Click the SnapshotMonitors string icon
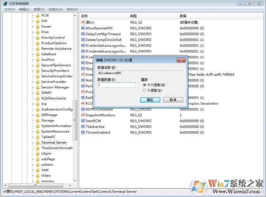This screenshot has width=266, height=197. (x=83, y=115)
